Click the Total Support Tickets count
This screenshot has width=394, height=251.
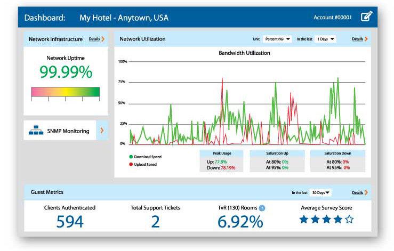pyautogui.click(x=155, y=222)
